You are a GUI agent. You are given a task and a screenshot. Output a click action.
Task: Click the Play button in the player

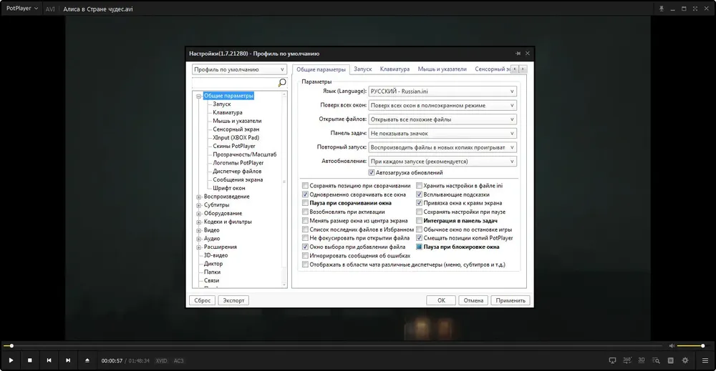tap(11, 360)
